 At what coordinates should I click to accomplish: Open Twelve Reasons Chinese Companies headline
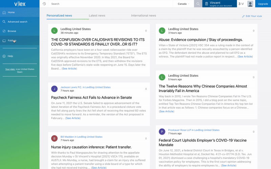pos(203,89)
